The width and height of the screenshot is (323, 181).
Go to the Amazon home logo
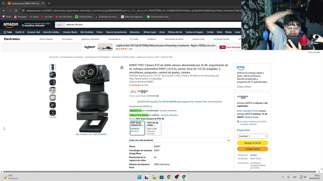(11, 25)
